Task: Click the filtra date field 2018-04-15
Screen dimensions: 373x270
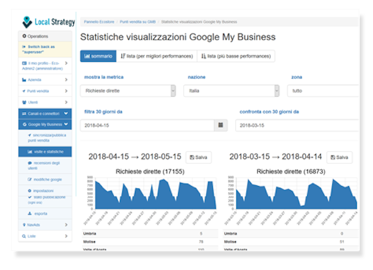Action: pyautogui.click(x=148, y=125)
